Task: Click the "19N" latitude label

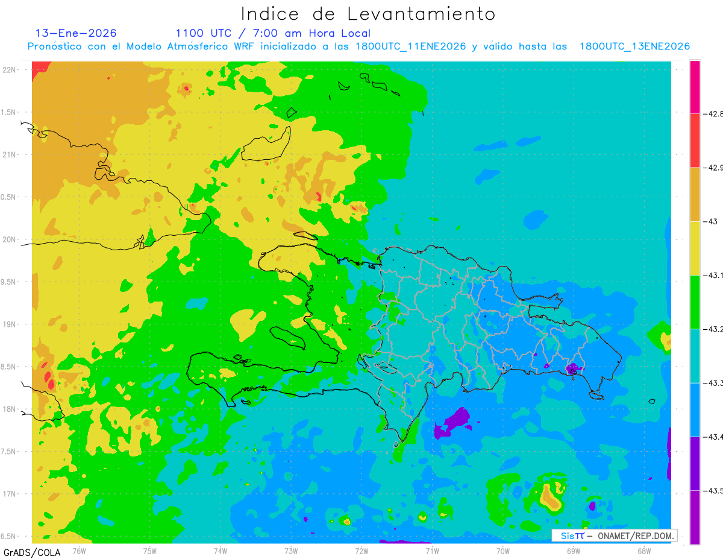Action: 9,324
